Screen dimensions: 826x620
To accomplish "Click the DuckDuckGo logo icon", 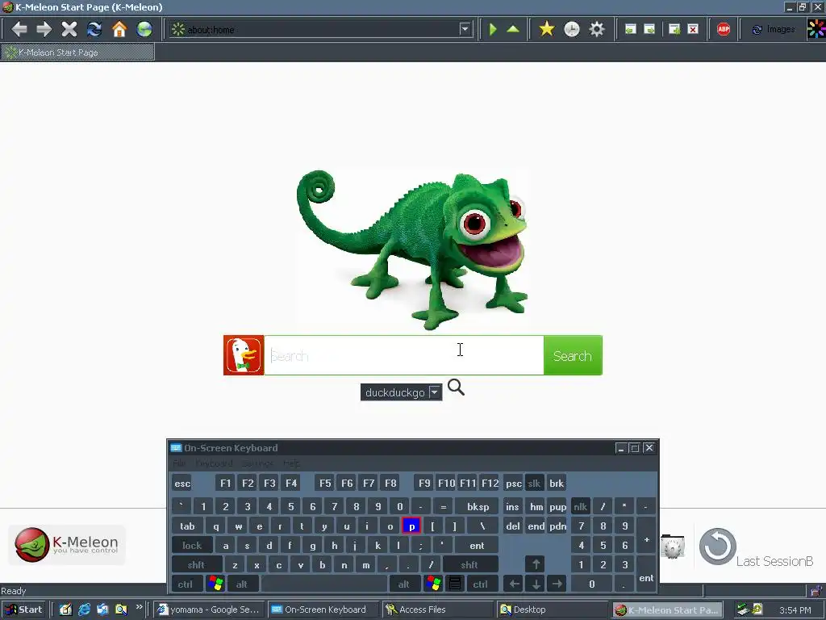I will coord(244,355).
